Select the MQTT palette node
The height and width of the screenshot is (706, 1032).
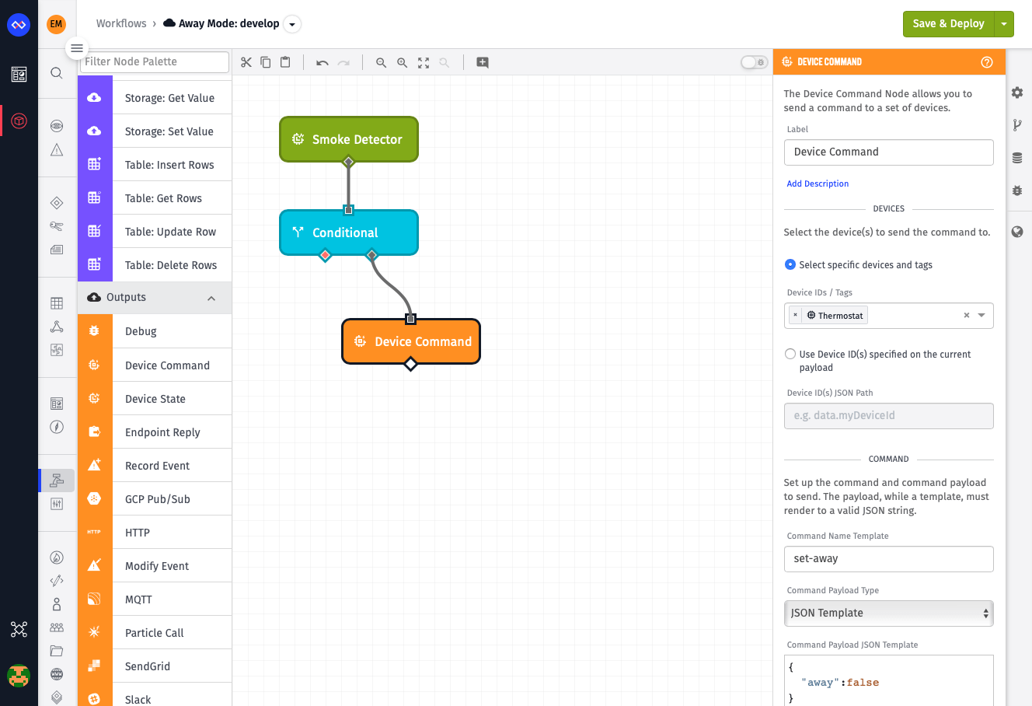coord(155,599)
